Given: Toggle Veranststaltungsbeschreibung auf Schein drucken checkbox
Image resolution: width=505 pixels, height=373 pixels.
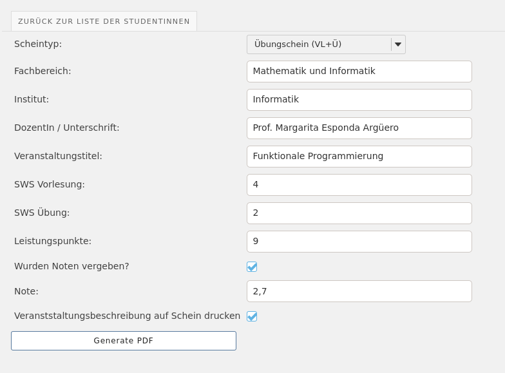Looking at the screenshot, I should [252, 316].
